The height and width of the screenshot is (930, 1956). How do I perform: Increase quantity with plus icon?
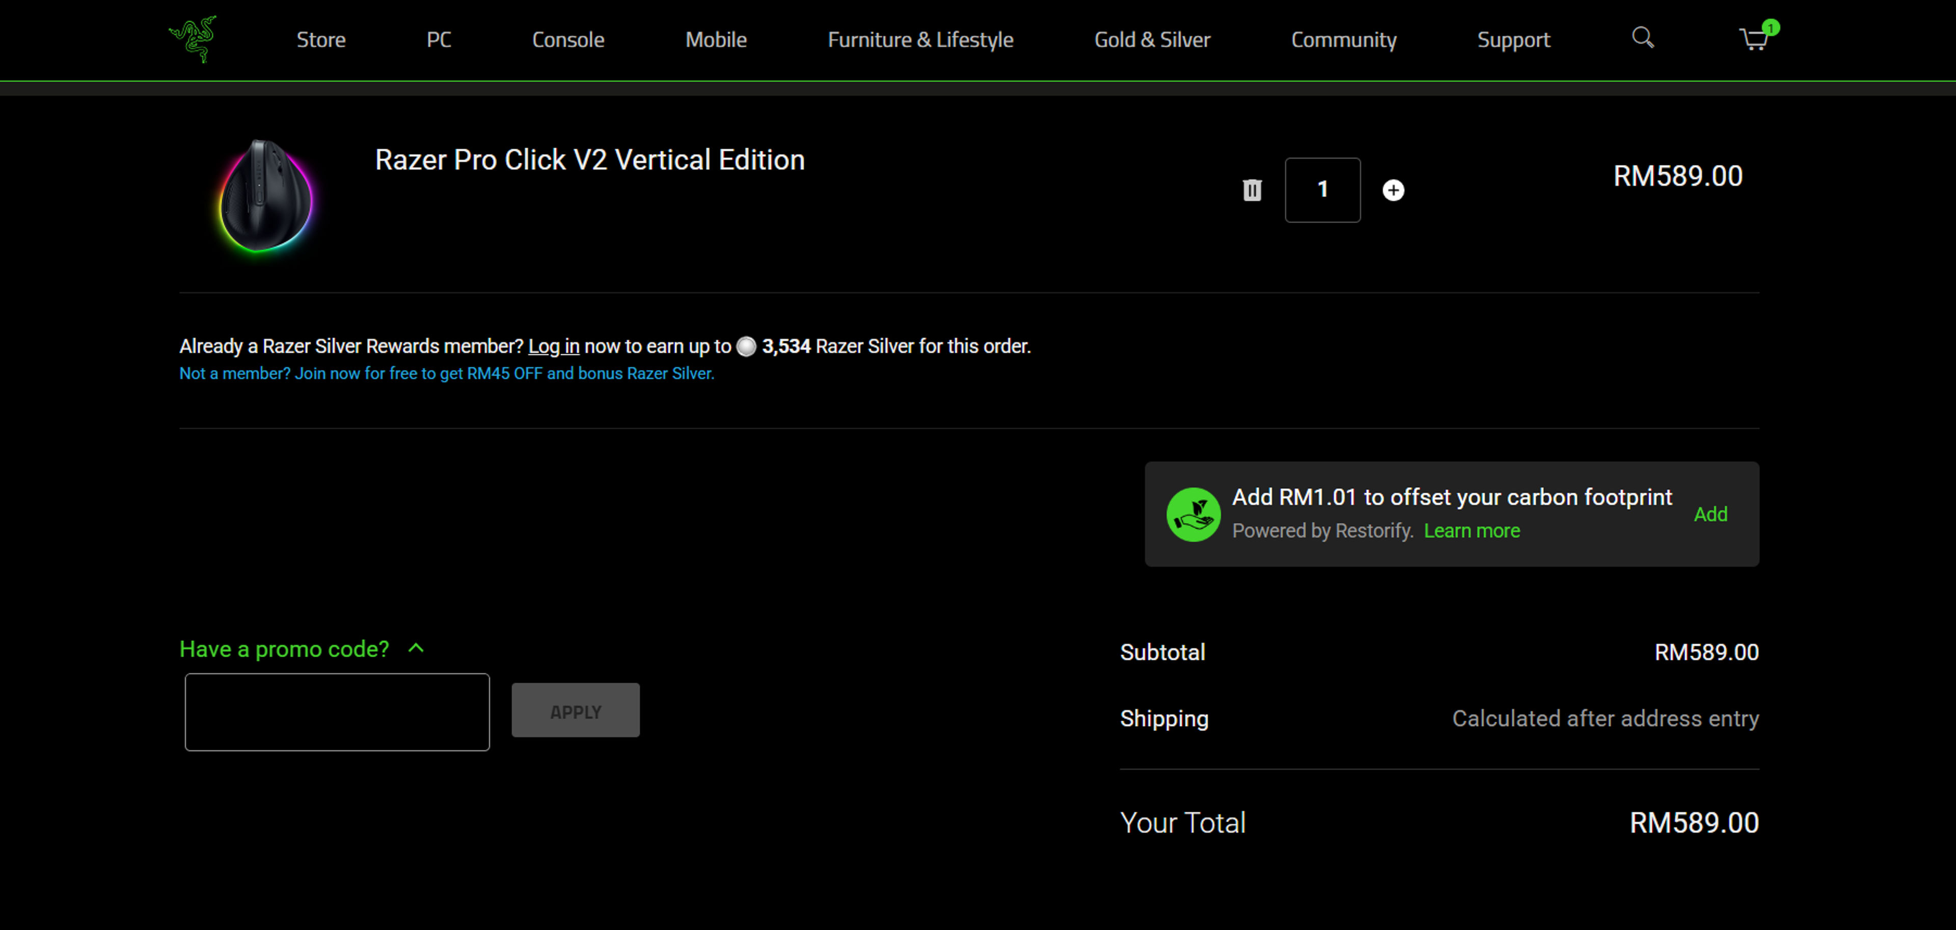pos(1393,190)
